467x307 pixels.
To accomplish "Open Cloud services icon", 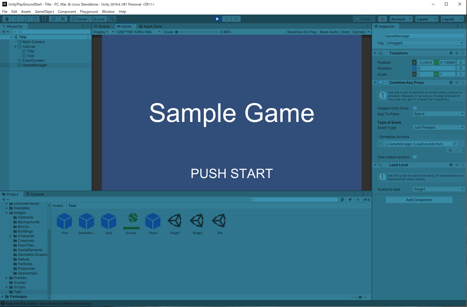I will [x=383, y=19].
